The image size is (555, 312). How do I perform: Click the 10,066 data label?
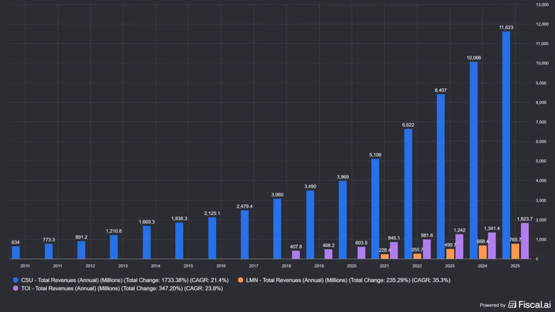474,57
